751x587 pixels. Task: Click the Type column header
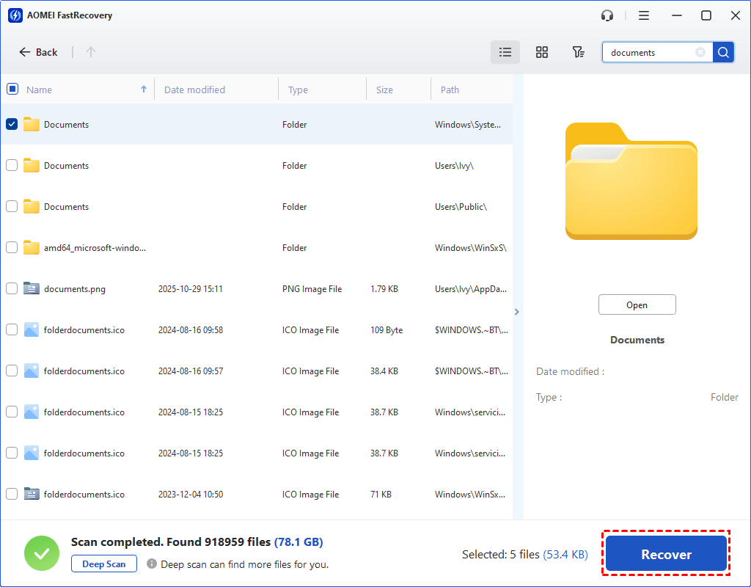tap(298, 90)
